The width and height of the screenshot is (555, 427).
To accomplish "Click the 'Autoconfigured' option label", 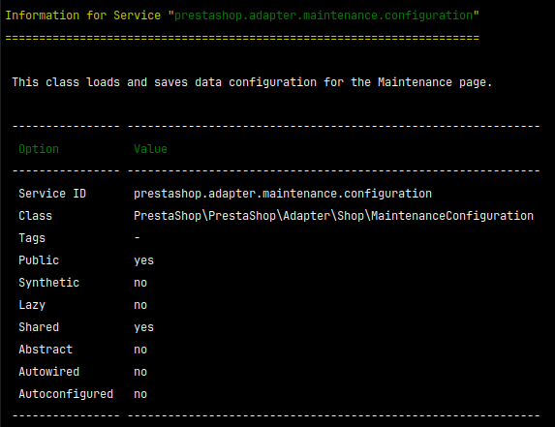I will (66, 394).
